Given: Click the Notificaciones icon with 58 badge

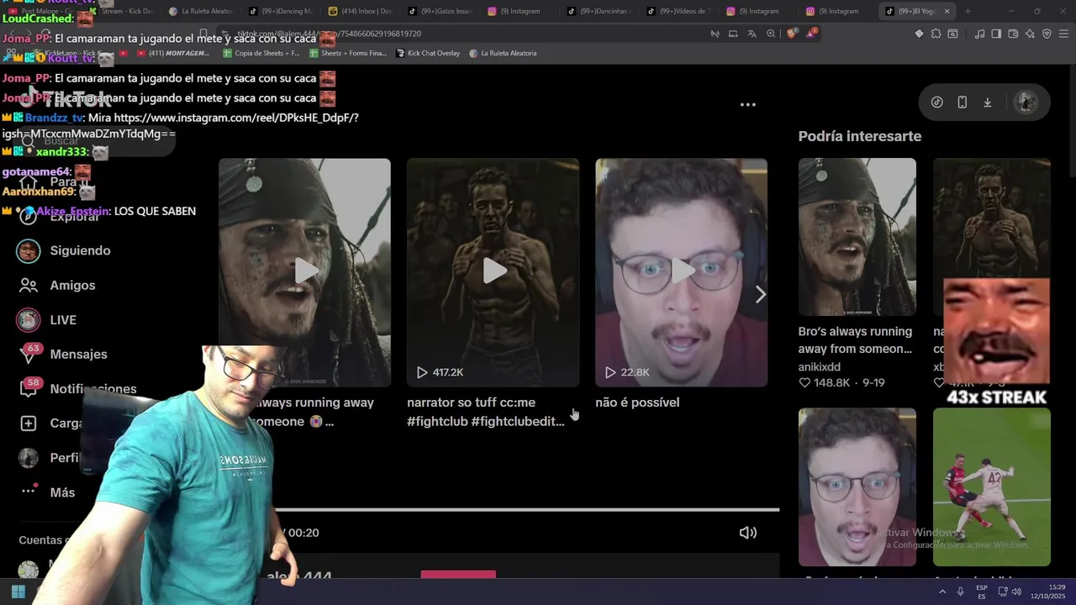Looking at the screenshot, I should coord(29,387).
